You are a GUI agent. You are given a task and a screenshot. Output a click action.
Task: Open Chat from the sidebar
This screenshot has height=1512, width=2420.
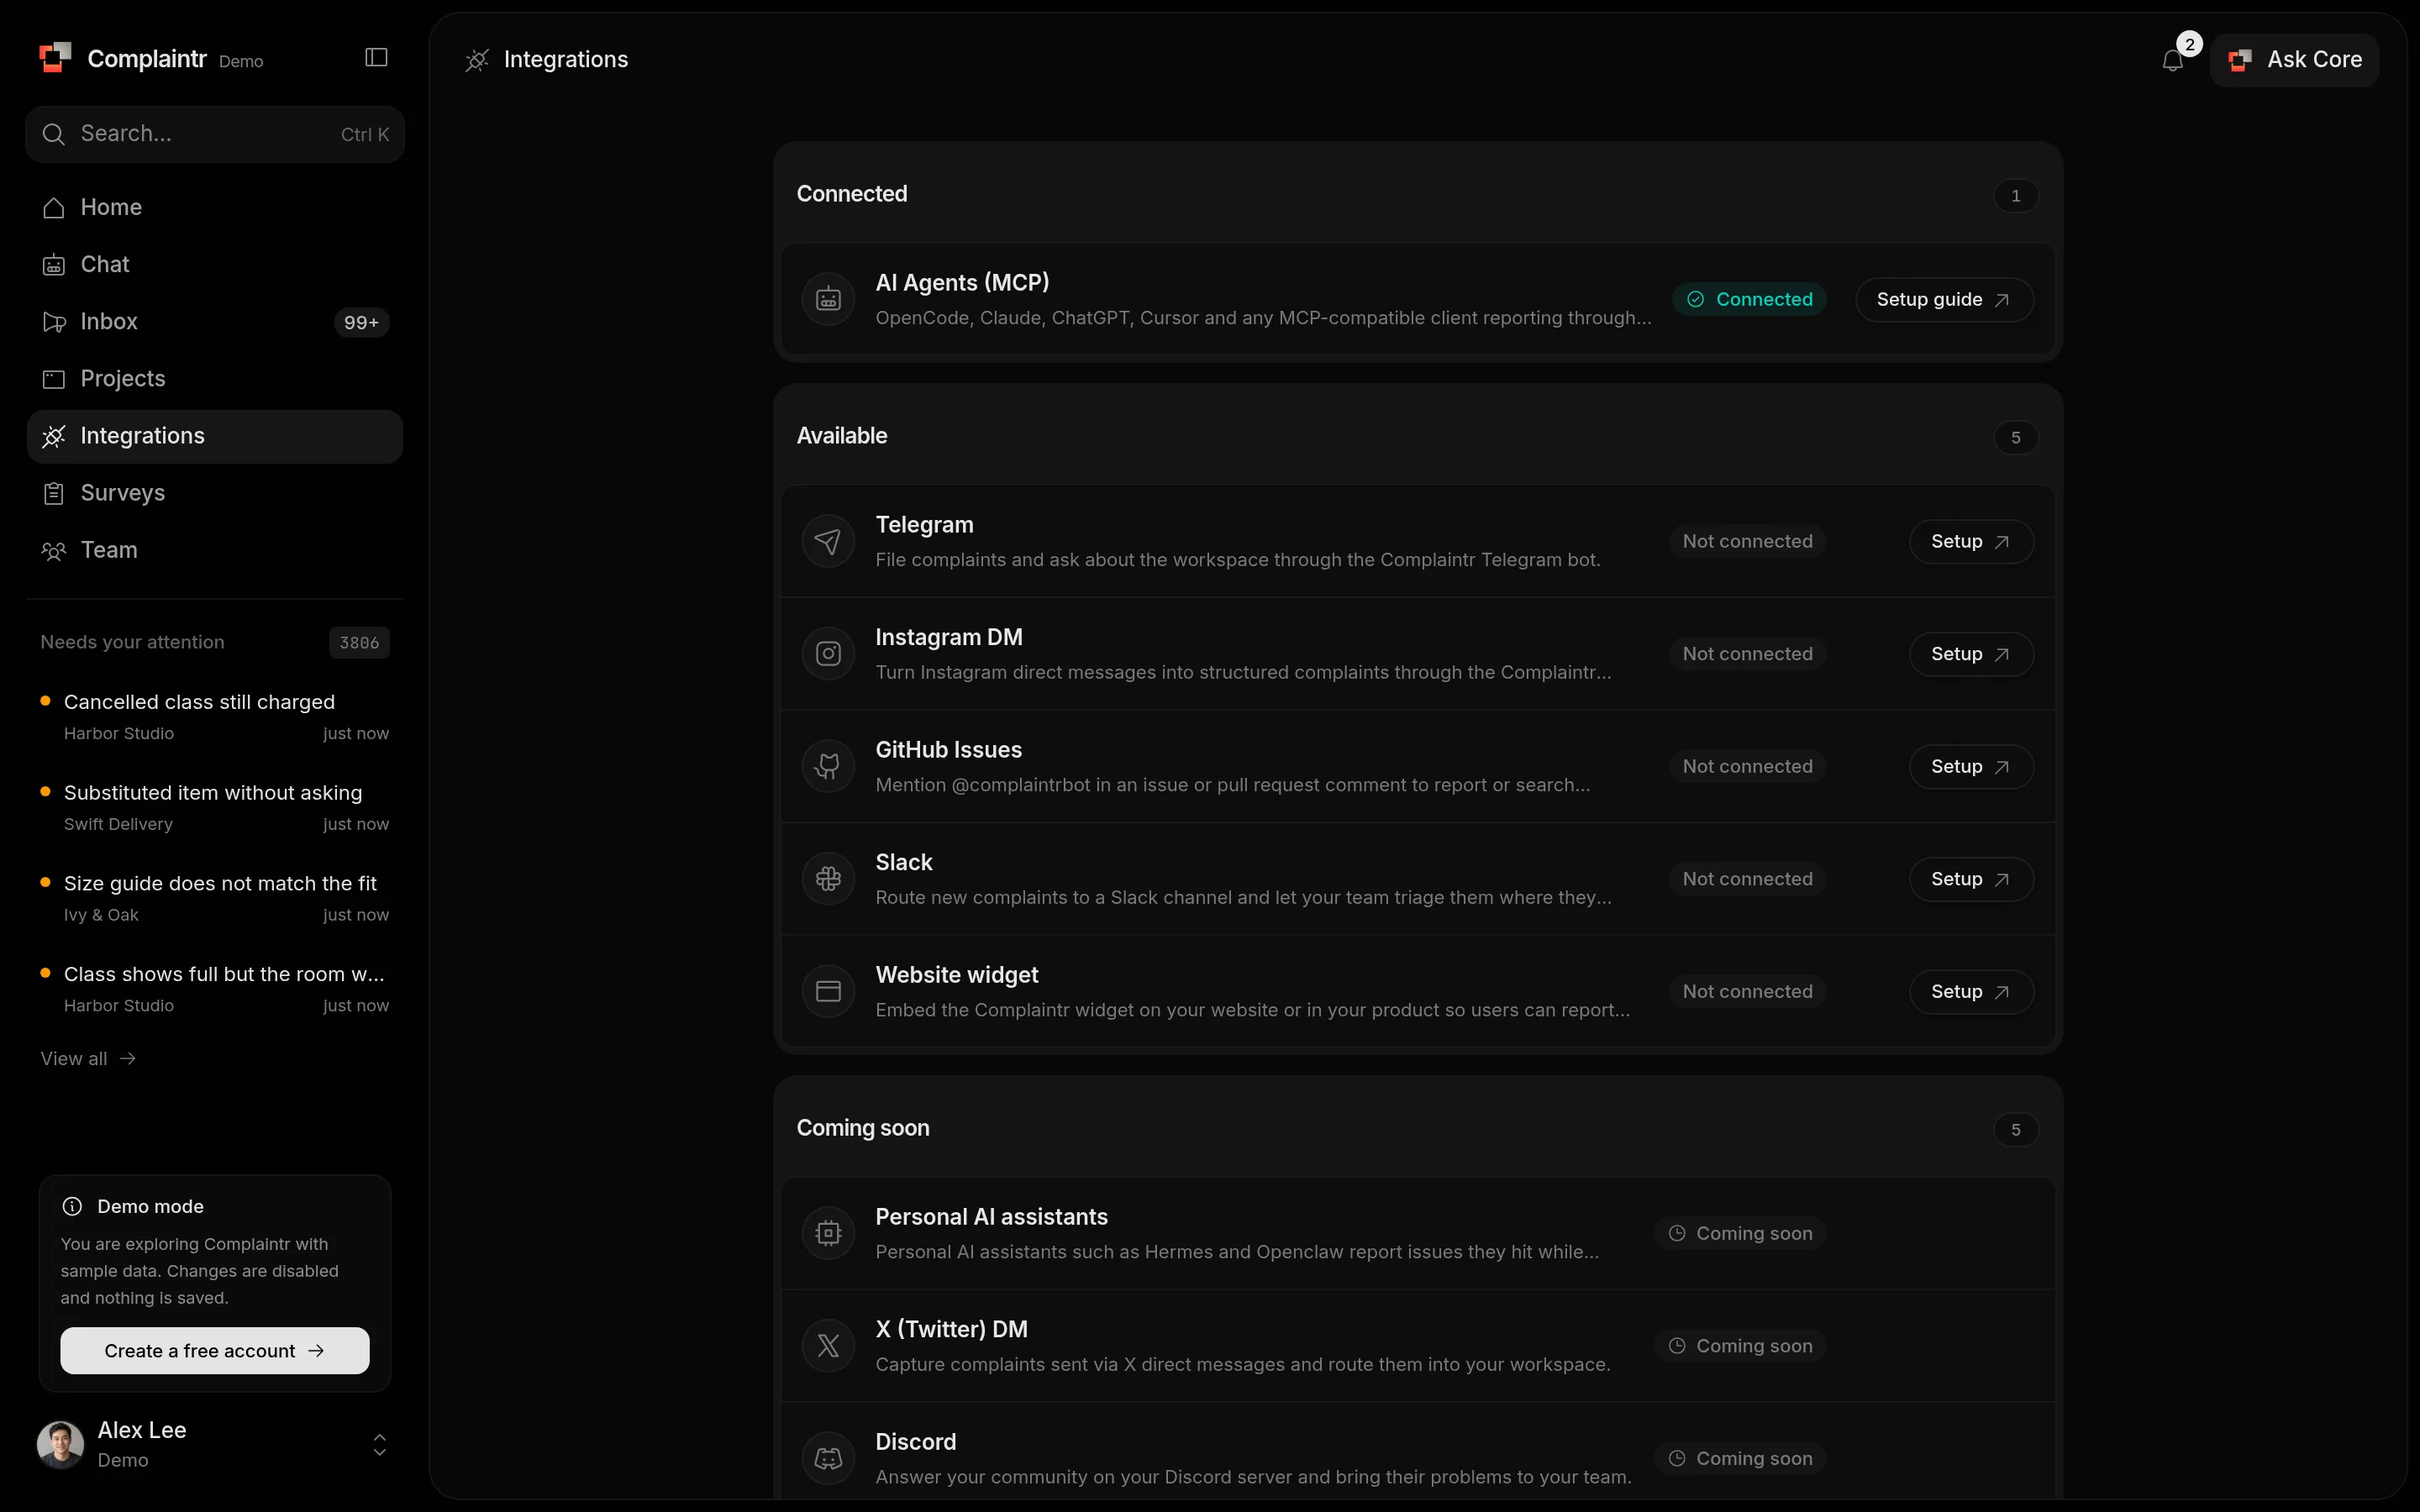click(x=215, y=264)
